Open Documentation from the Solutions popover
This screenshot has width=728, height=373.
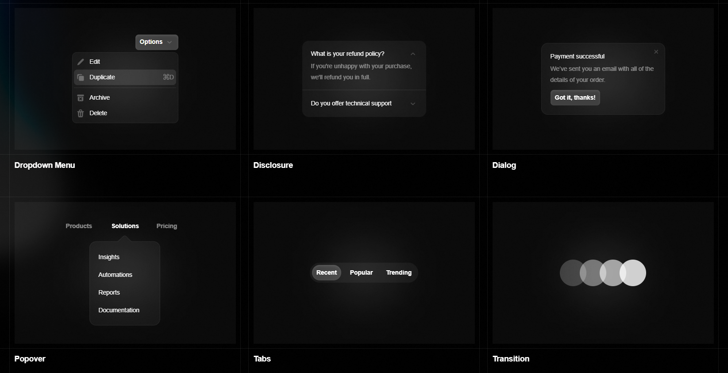coord(119,310)
